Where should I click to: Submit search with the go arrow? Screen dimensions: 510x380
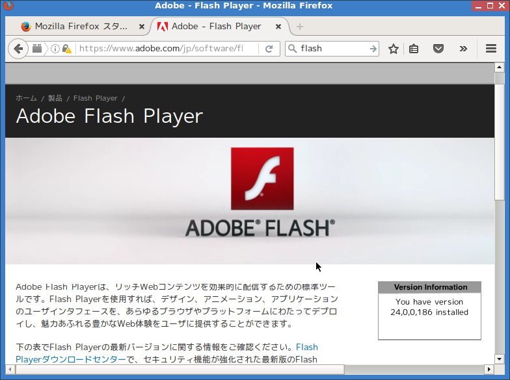373,49
